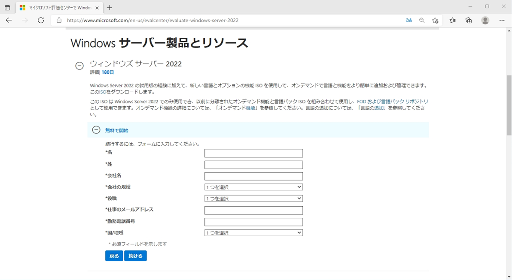Click the ウィンドウズ サーバー 2022 title
Screen dimensions: 512x280
click(135, 64)
